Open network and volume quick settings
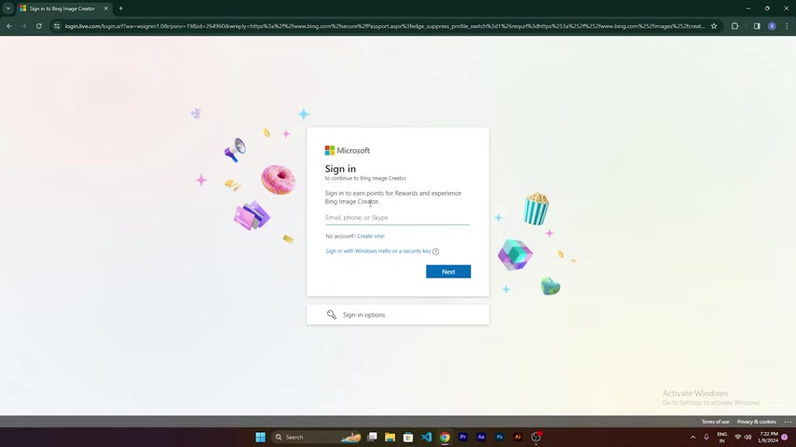 click(743, 437)
